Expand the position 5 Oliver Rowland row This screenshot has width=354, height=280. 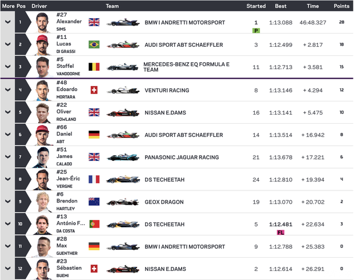(8, 112)
